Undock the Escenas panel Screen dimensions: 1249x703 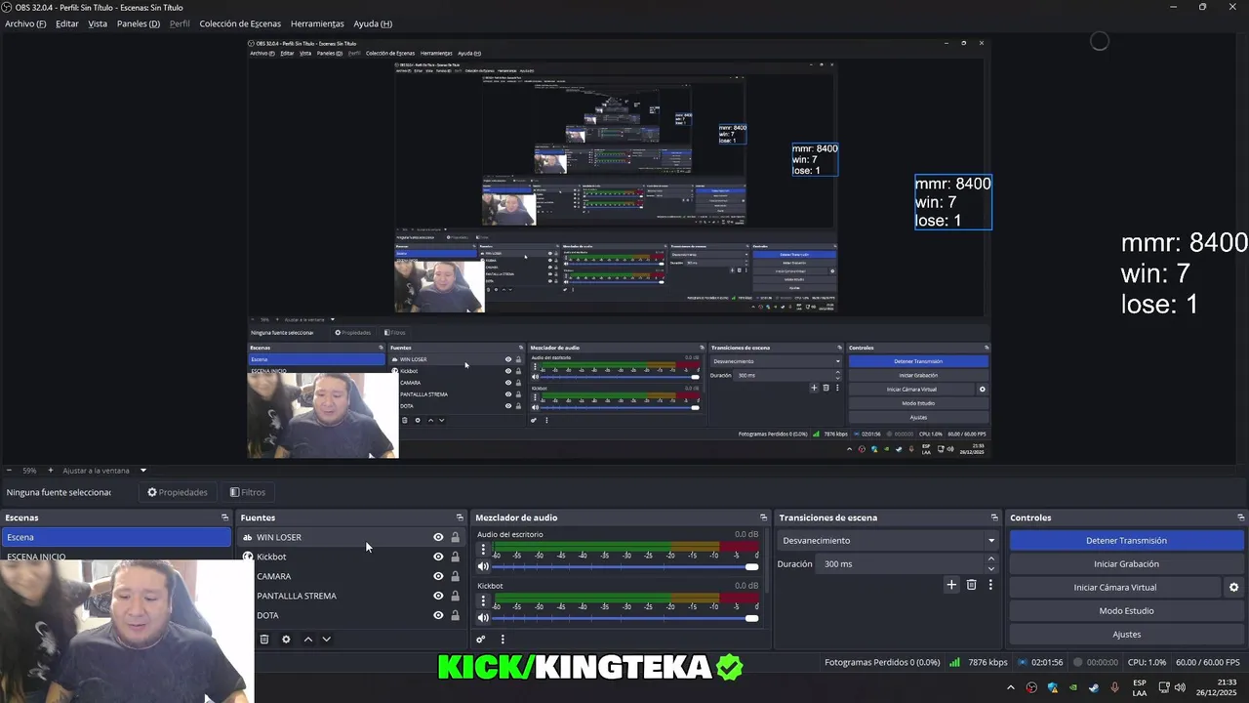pos(224,517)
